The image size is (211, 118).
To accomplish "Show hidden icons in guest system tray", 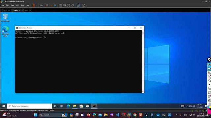I will pyautogui.click(x=187, y=106).
